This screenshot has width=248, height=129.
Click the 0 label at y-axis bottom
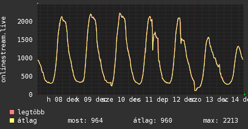point(31,94)
